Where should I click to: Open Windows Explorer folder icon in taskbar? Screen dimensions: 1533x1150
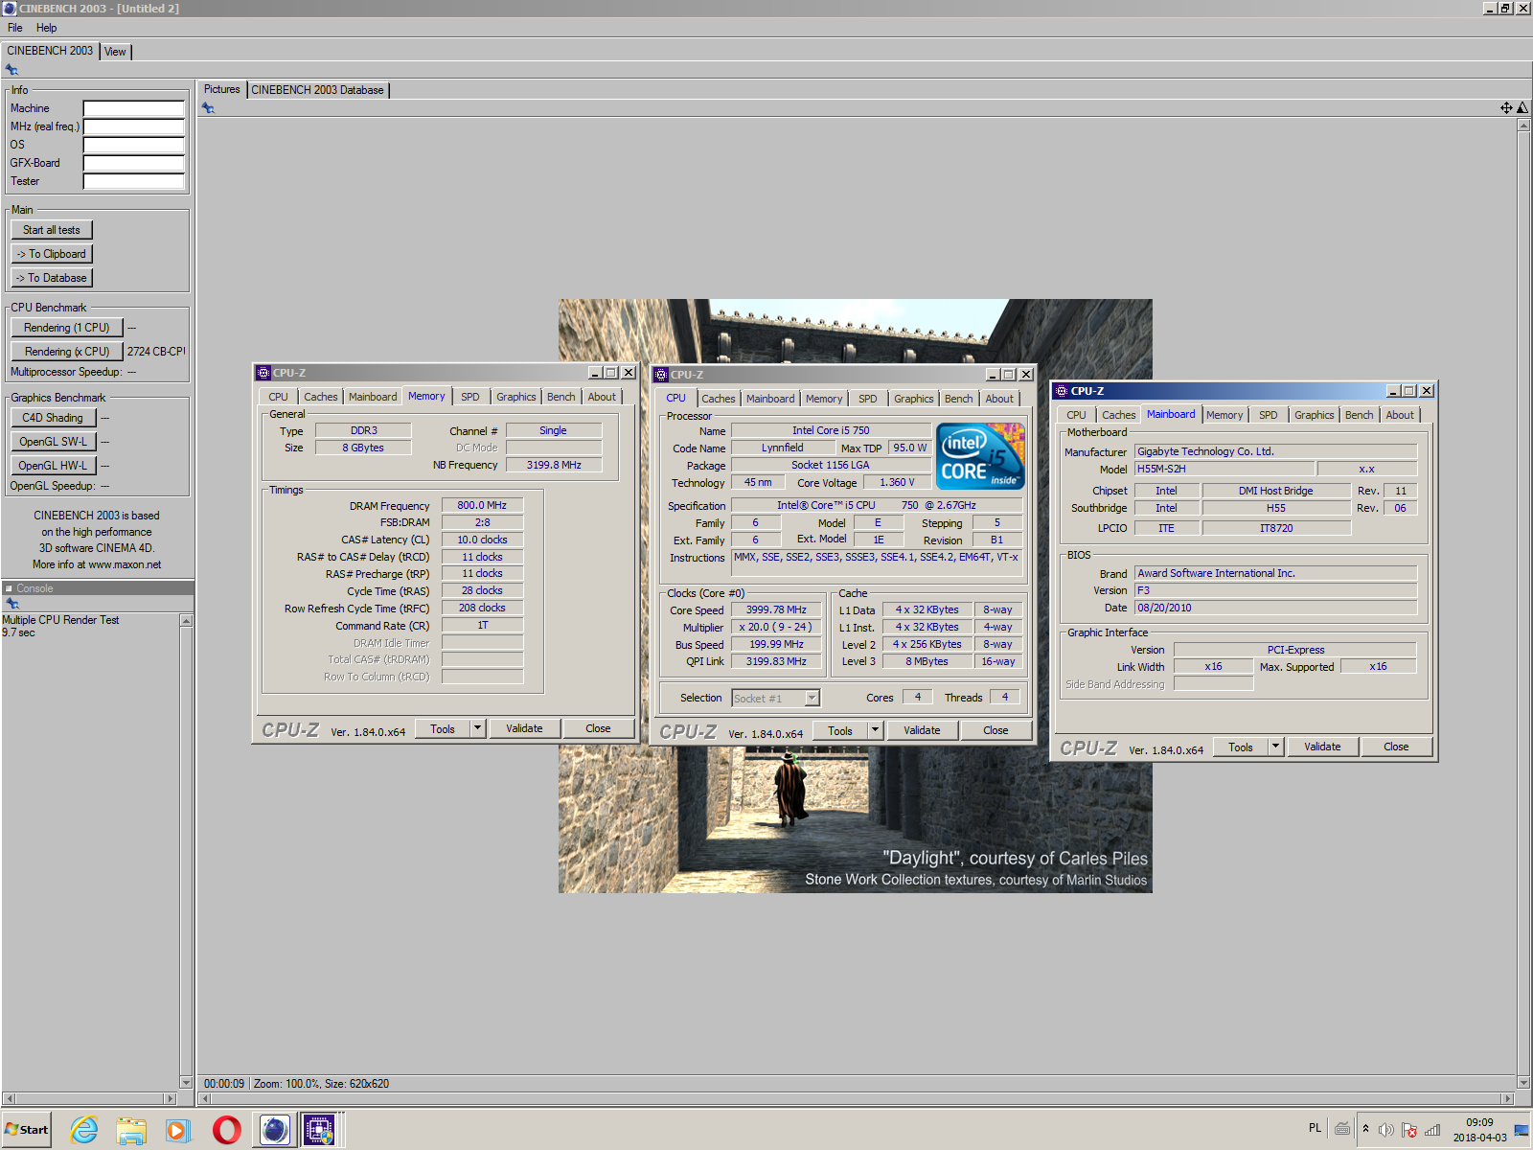coord(131,1130)
